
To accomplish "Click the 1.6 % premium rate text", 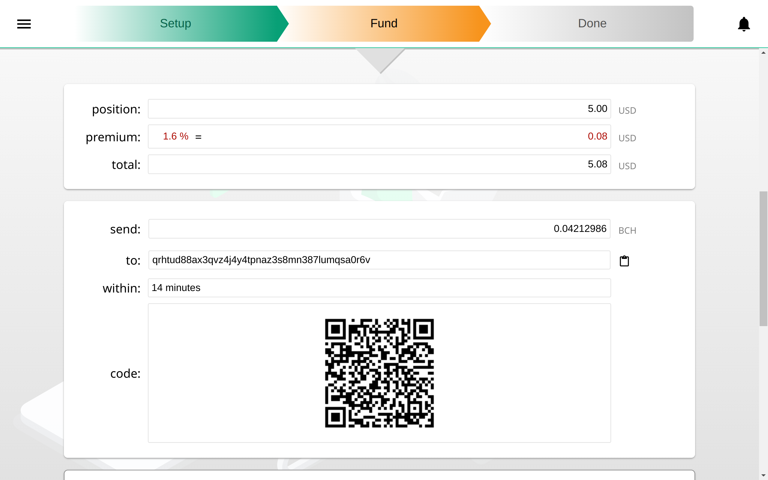I will (175, 136).
